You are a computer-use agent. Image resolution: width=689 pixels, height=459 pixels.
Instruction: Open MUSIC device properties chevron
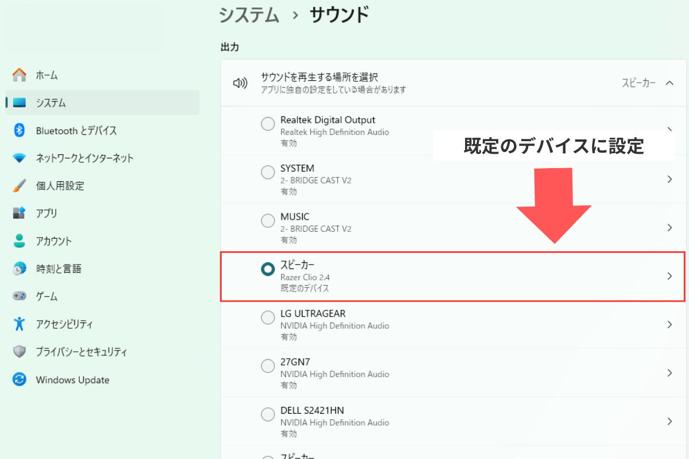click(x=669, y=228)
